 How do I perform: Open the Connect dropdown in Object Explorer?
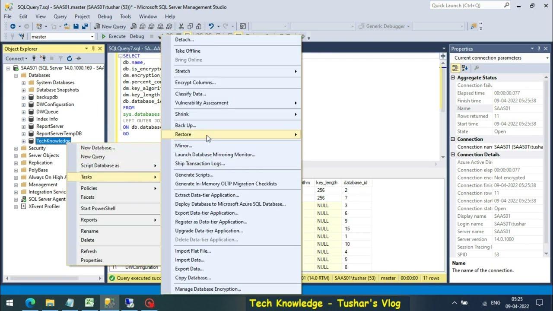coord(16,58)
